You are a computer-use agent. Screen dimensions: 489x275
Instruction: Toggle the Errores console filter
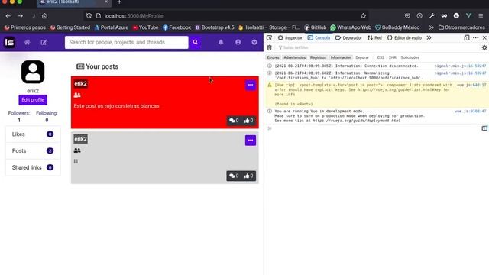pos(274,57)
